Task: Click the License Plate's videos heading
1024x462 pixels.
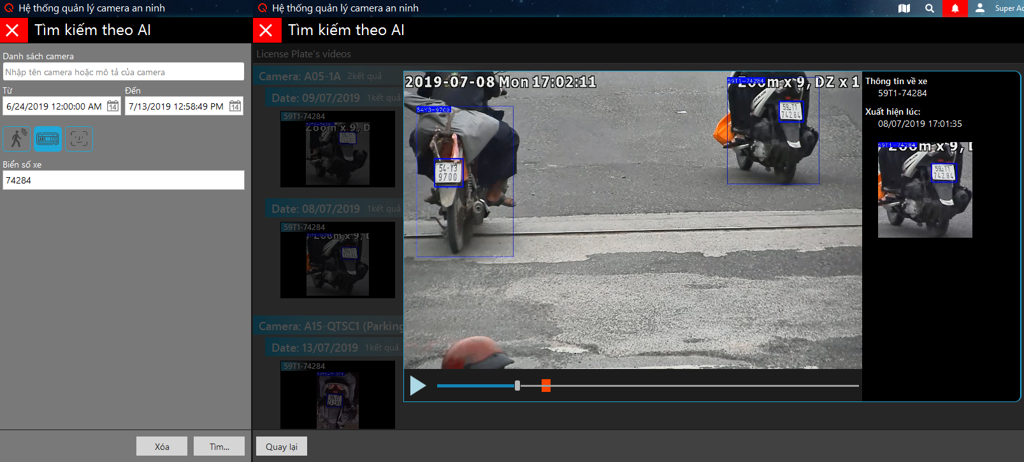Action: 303,54
